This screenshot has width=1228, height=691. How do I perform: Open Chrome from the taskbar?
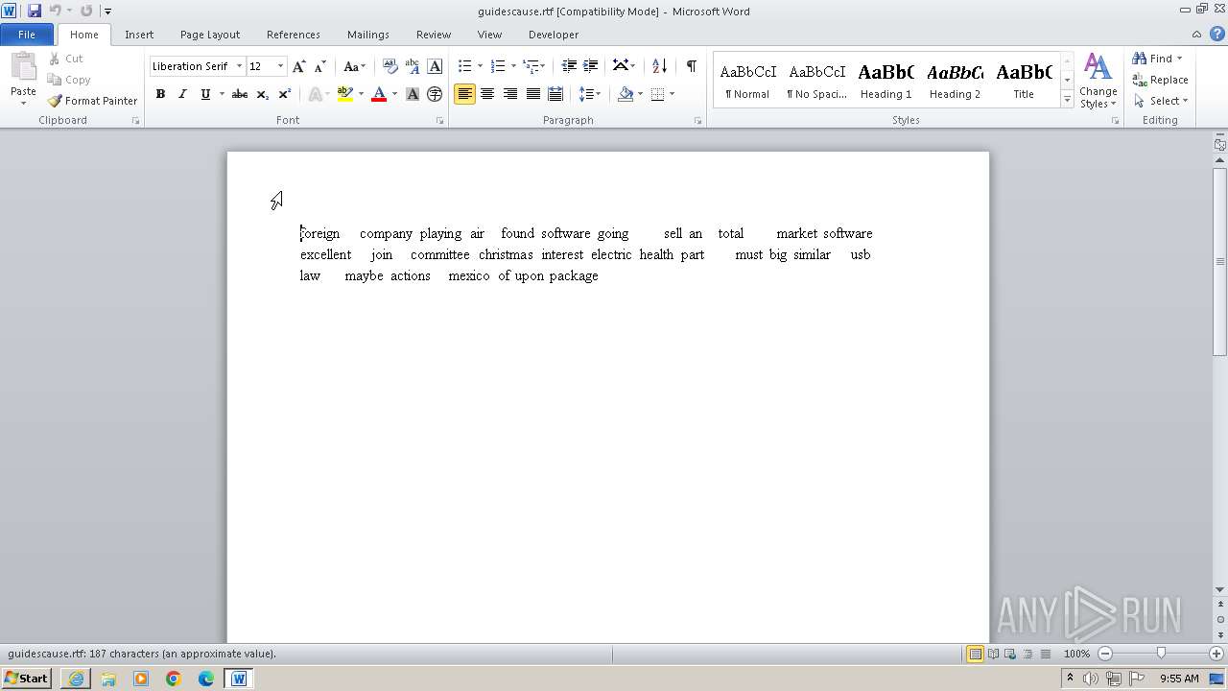click(x=174, y=679)
